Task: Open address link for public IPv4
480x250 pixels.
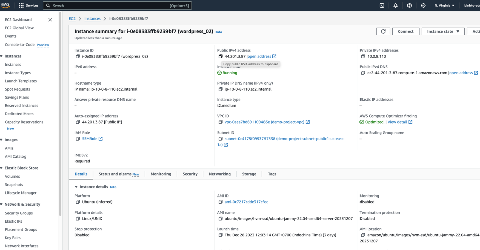Action: click(262, 56)
